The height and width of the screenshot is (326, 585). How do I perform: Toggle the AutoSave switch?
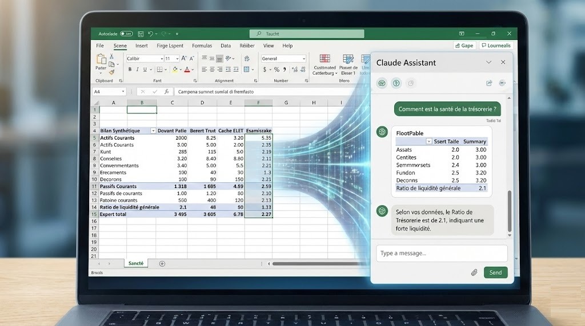[x=126, y=34]
